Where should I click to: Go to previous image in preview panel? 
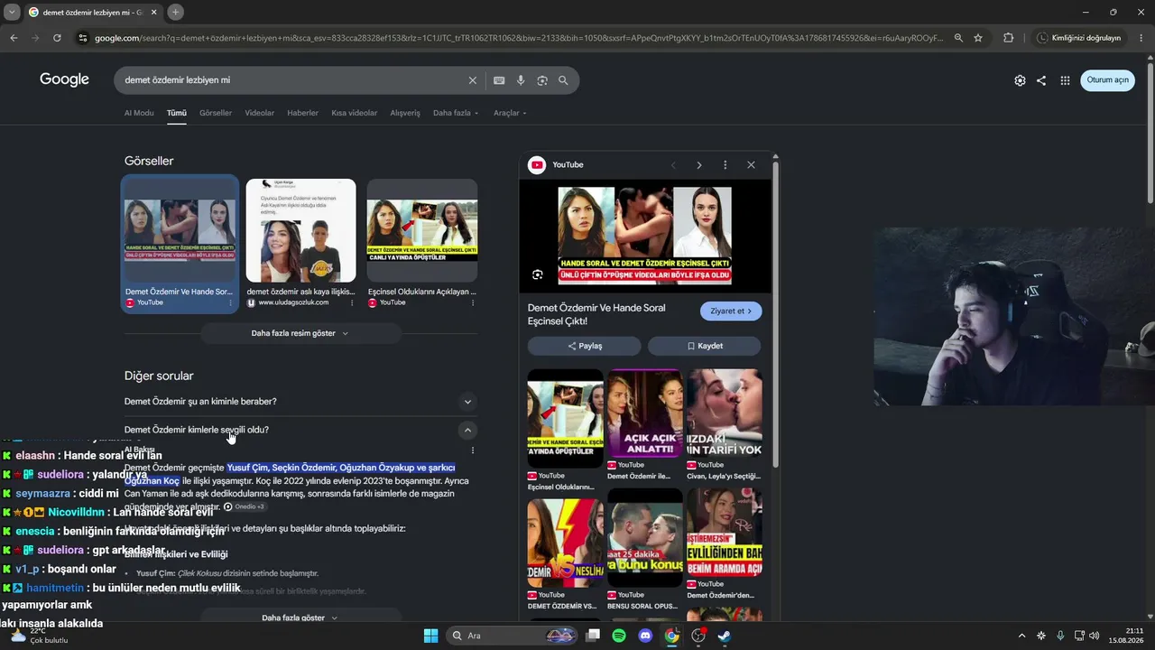672,165
